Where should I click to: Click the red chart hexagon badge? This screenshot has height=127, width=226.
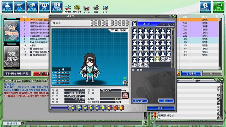tap(115, 108)
